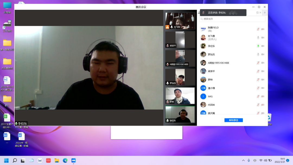
Task: Open 李位东's highlighted video thumbnail
Action: click(x=180, y=115)
